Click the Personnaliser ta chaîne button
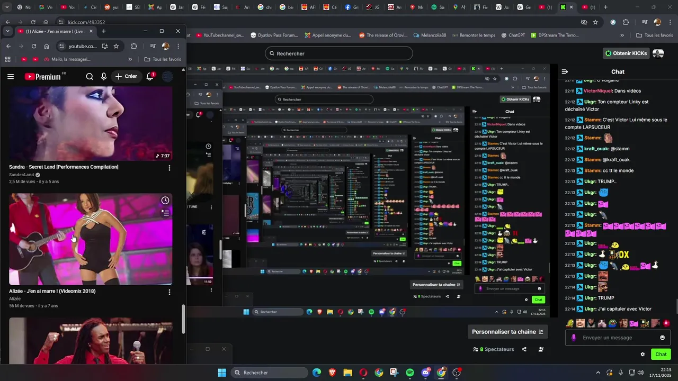 [507, 332]
